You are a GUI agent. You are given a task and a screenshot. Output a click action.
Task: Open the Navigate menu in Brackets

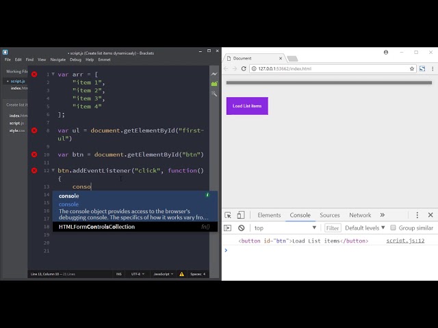(x=57, y=59)
